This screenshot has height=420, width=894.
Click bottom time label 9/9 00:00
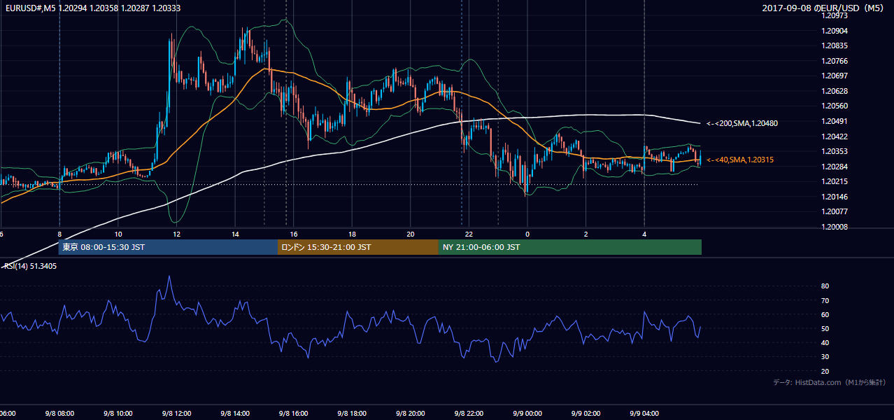pyautogui.click(x=527, y=414)
